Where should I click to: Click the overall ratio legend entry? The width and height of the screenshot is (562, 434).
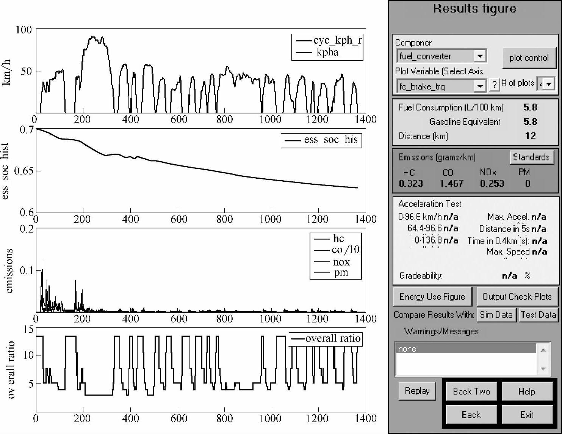pos(326,338)
